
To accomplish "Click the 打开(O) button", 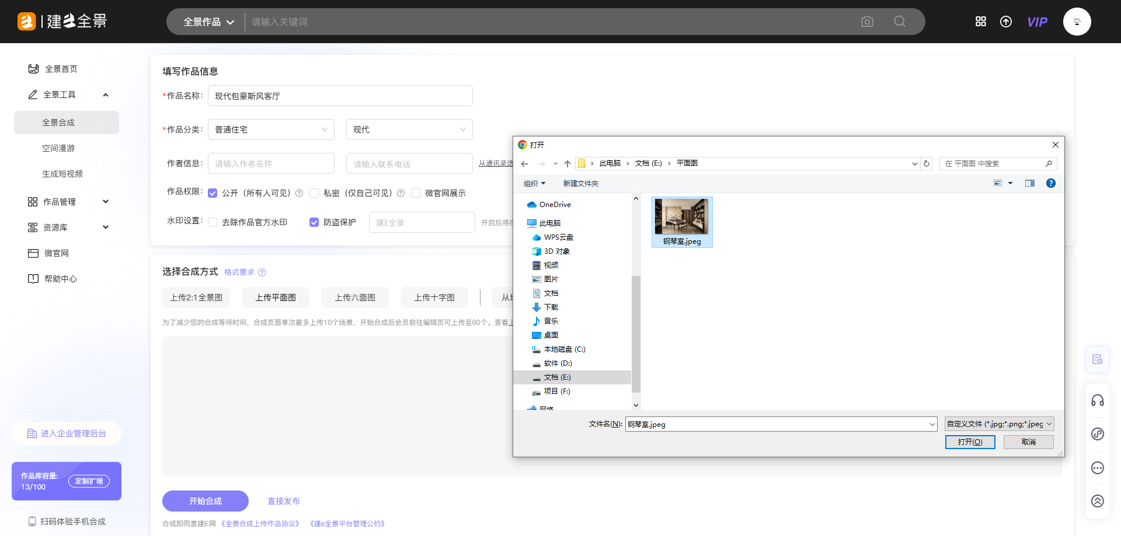I will 970,442.
